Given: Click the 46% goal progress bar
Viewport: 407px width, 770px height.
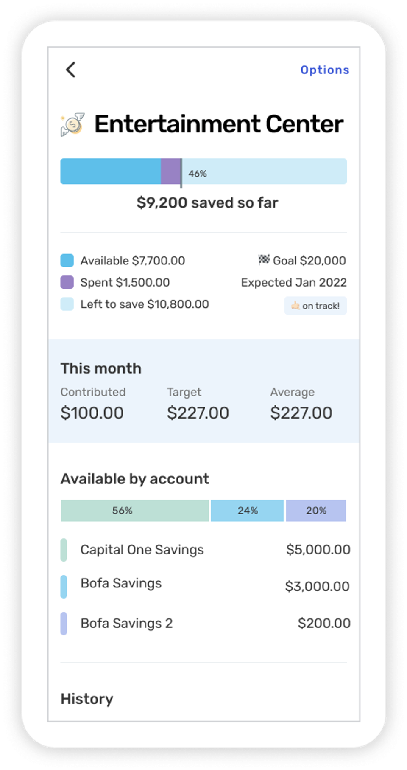Looking at the screenshot, I should point(204,171).
